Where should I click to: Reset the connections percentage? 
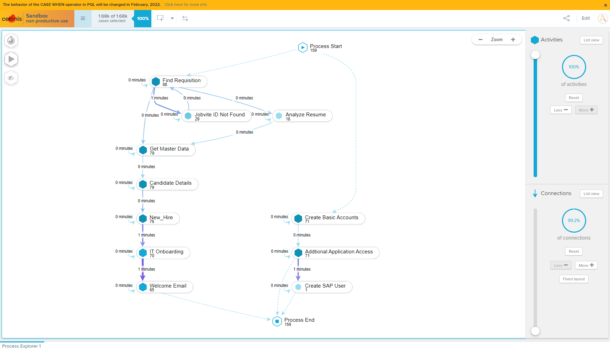click(x=574, y=251)
